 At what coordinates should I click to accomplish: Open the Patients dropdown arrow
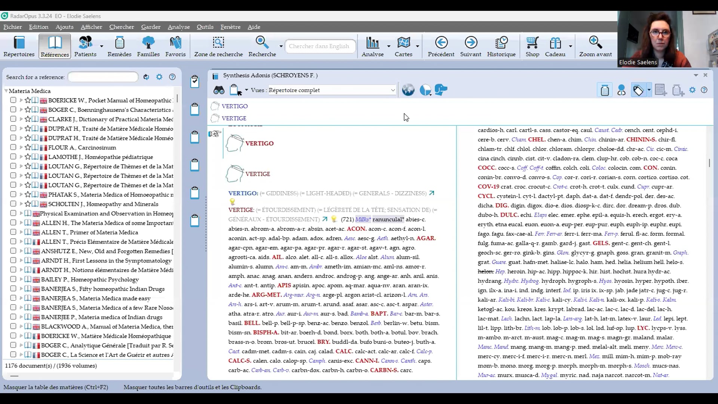coord(101,46)
